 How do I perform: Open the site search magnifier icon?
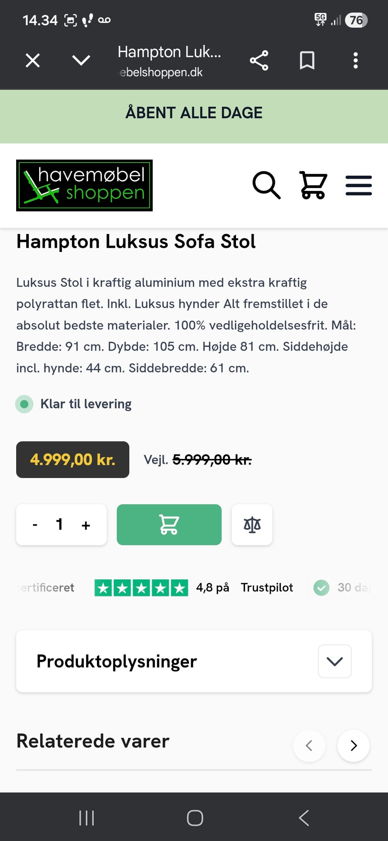(x=266, y=185)
